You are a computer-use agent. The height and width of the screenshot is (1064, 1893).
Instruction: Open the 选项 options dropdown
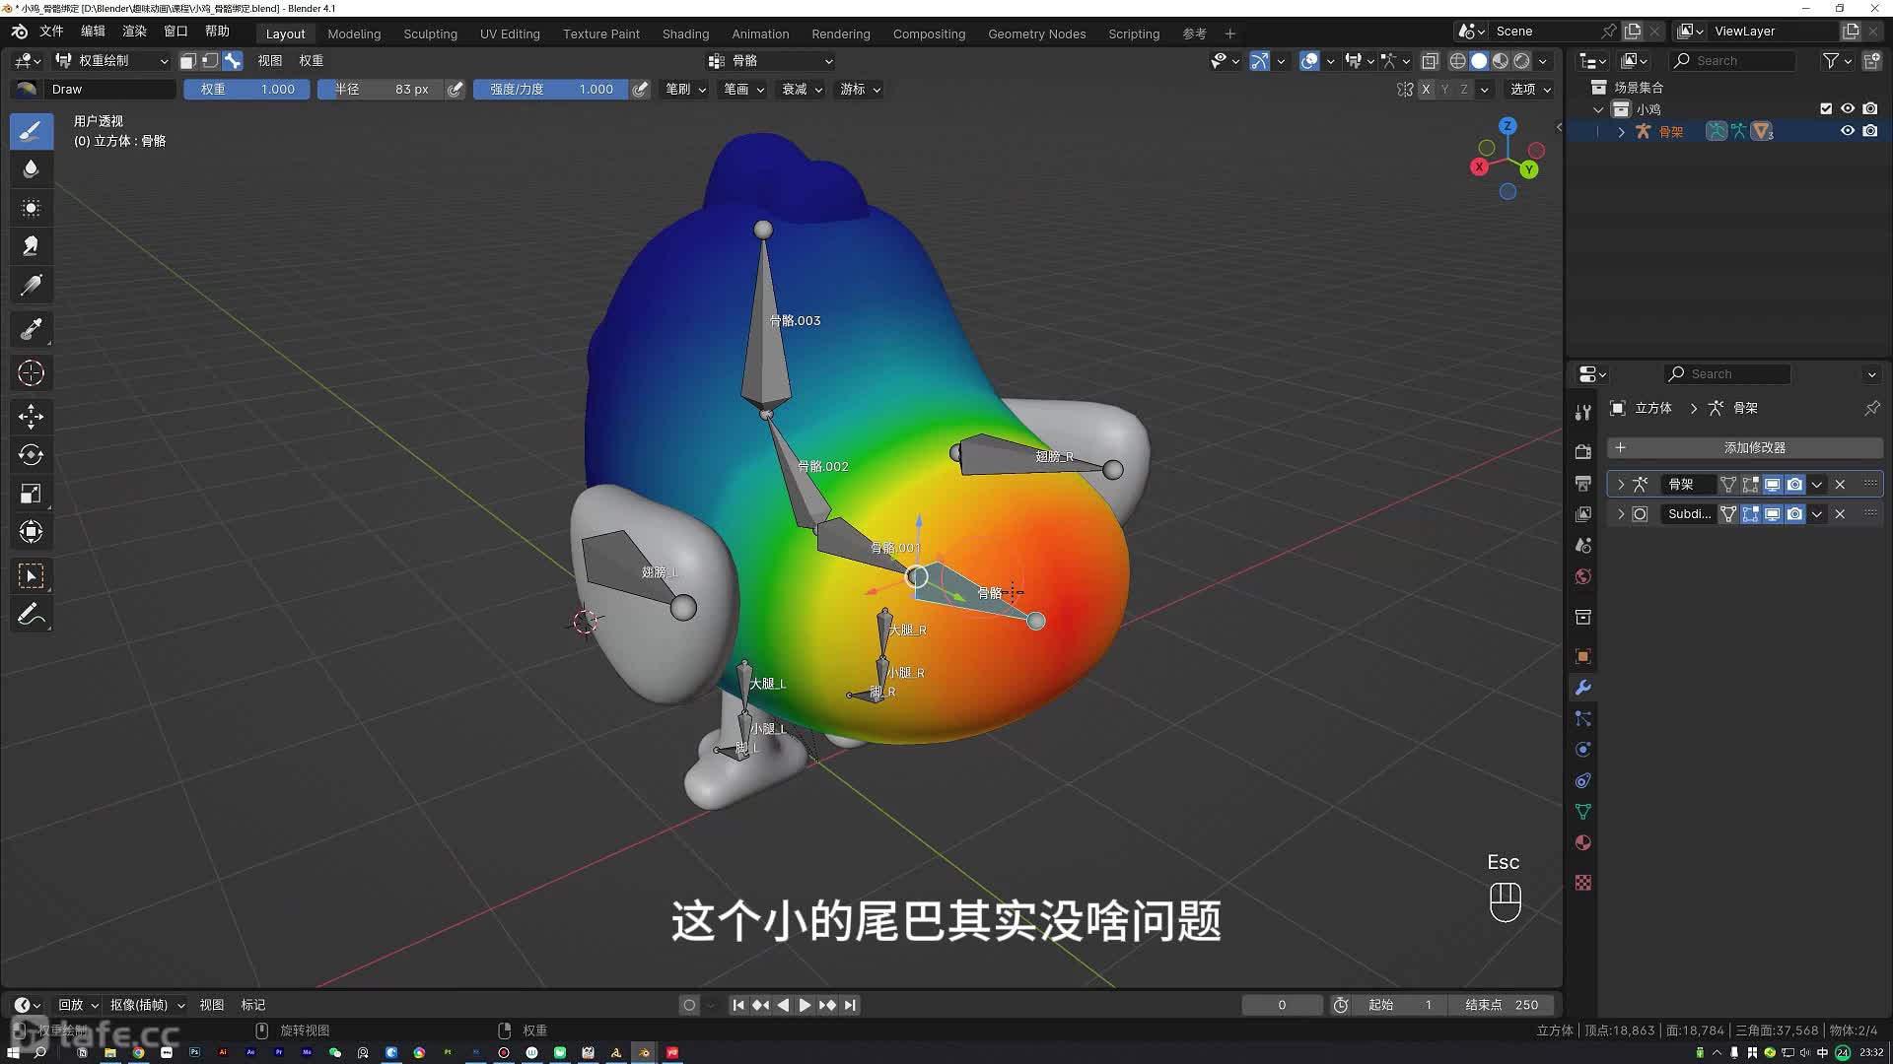1530,90
